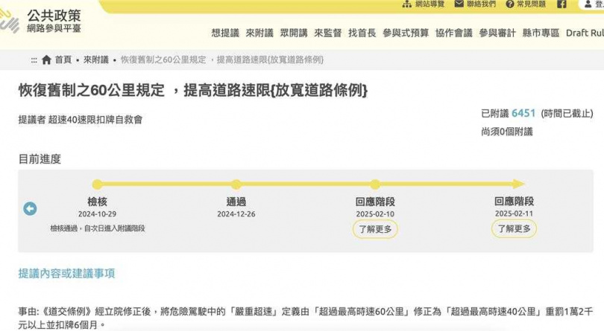Click the 提議內容或建議事項 heading

click(66, 273)
